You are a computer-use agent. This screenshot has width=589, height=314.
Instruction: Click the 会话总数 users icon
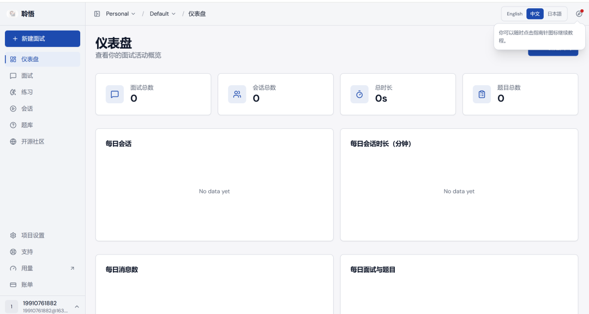click(x=237, y=94)
